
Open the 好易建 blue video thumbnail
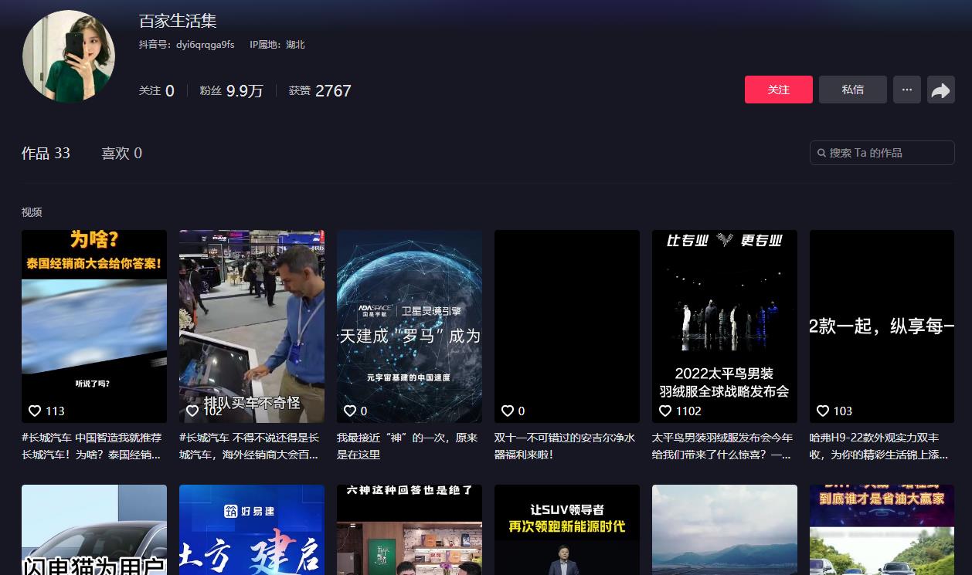click(x=252, y=529)
